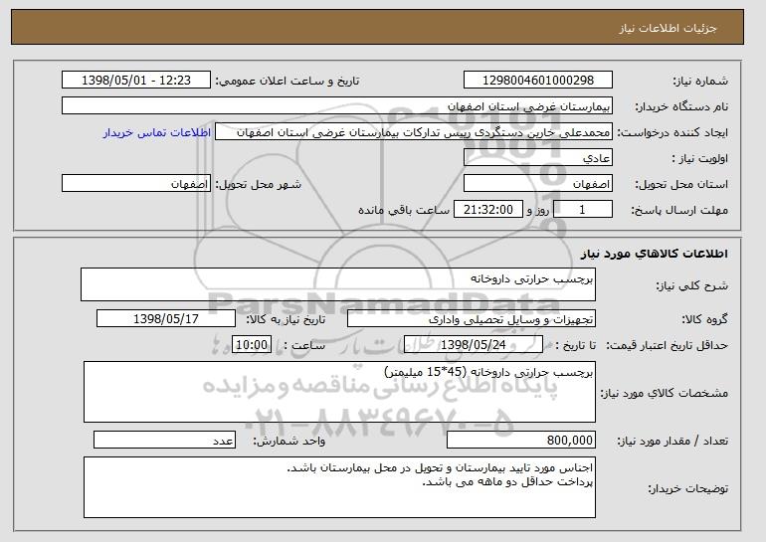Click the general description box برچسب حرارتی داروخانه

click(338, 284)
